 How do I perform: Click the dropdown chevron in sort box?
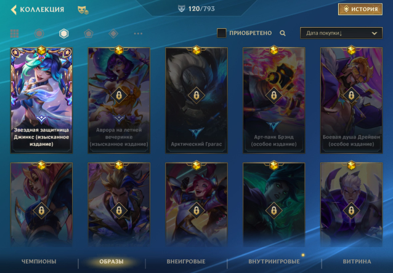coord(374,33)
